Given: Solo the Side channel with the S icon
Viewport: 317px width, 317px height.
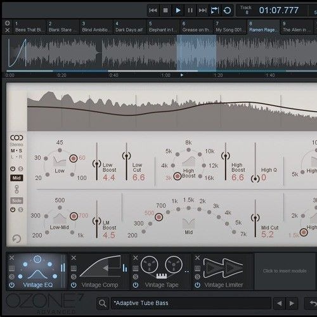Looking at the screenshot, I should point(20,210).
